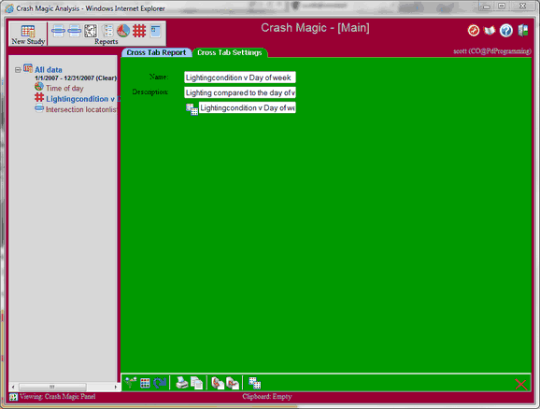Screen dimensions: 540x409
Task: Print the cross tab report
Action: 182,383
